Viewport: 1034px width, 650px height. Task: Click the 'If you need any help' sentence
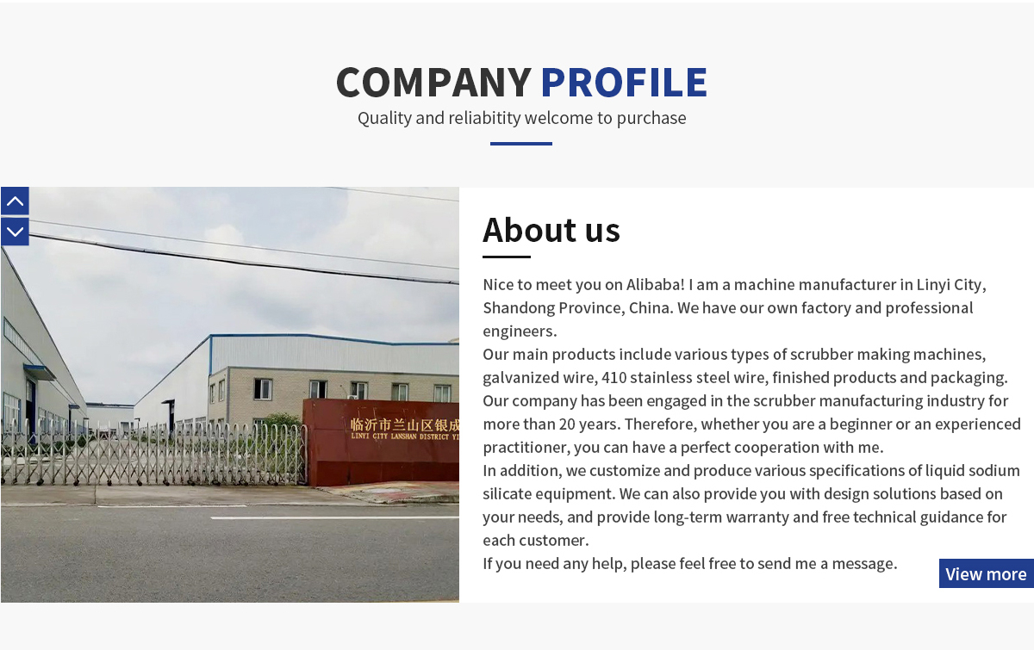[689, 564]
